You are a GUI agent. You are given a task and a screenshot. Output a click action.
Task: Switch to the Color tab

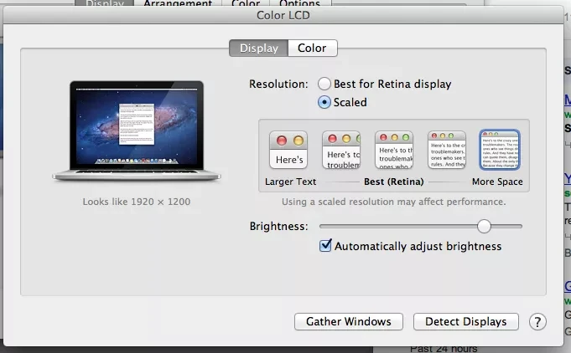point(312,49)
